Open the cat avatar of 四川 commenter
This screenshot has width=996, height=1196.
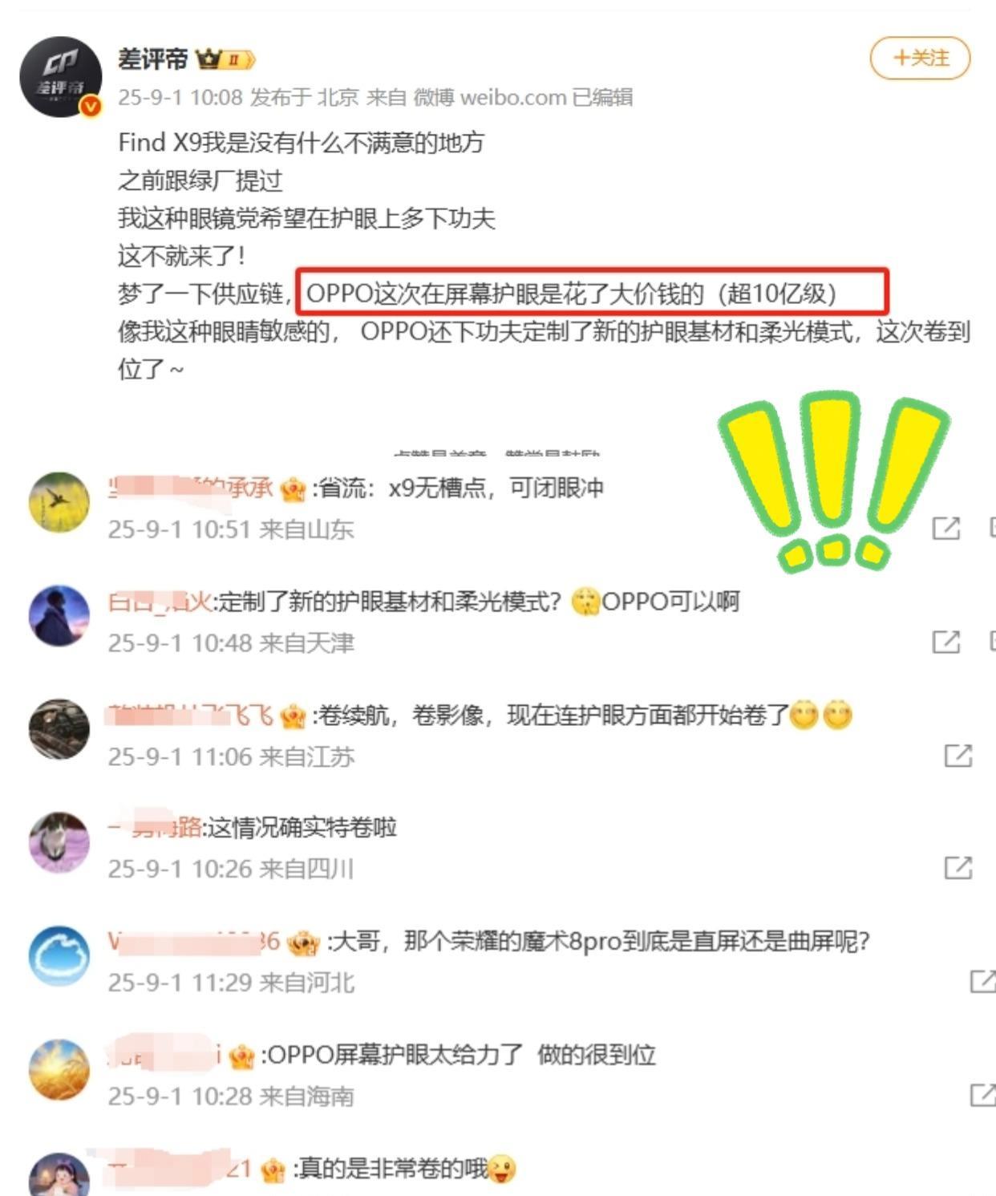click(59, 842)
